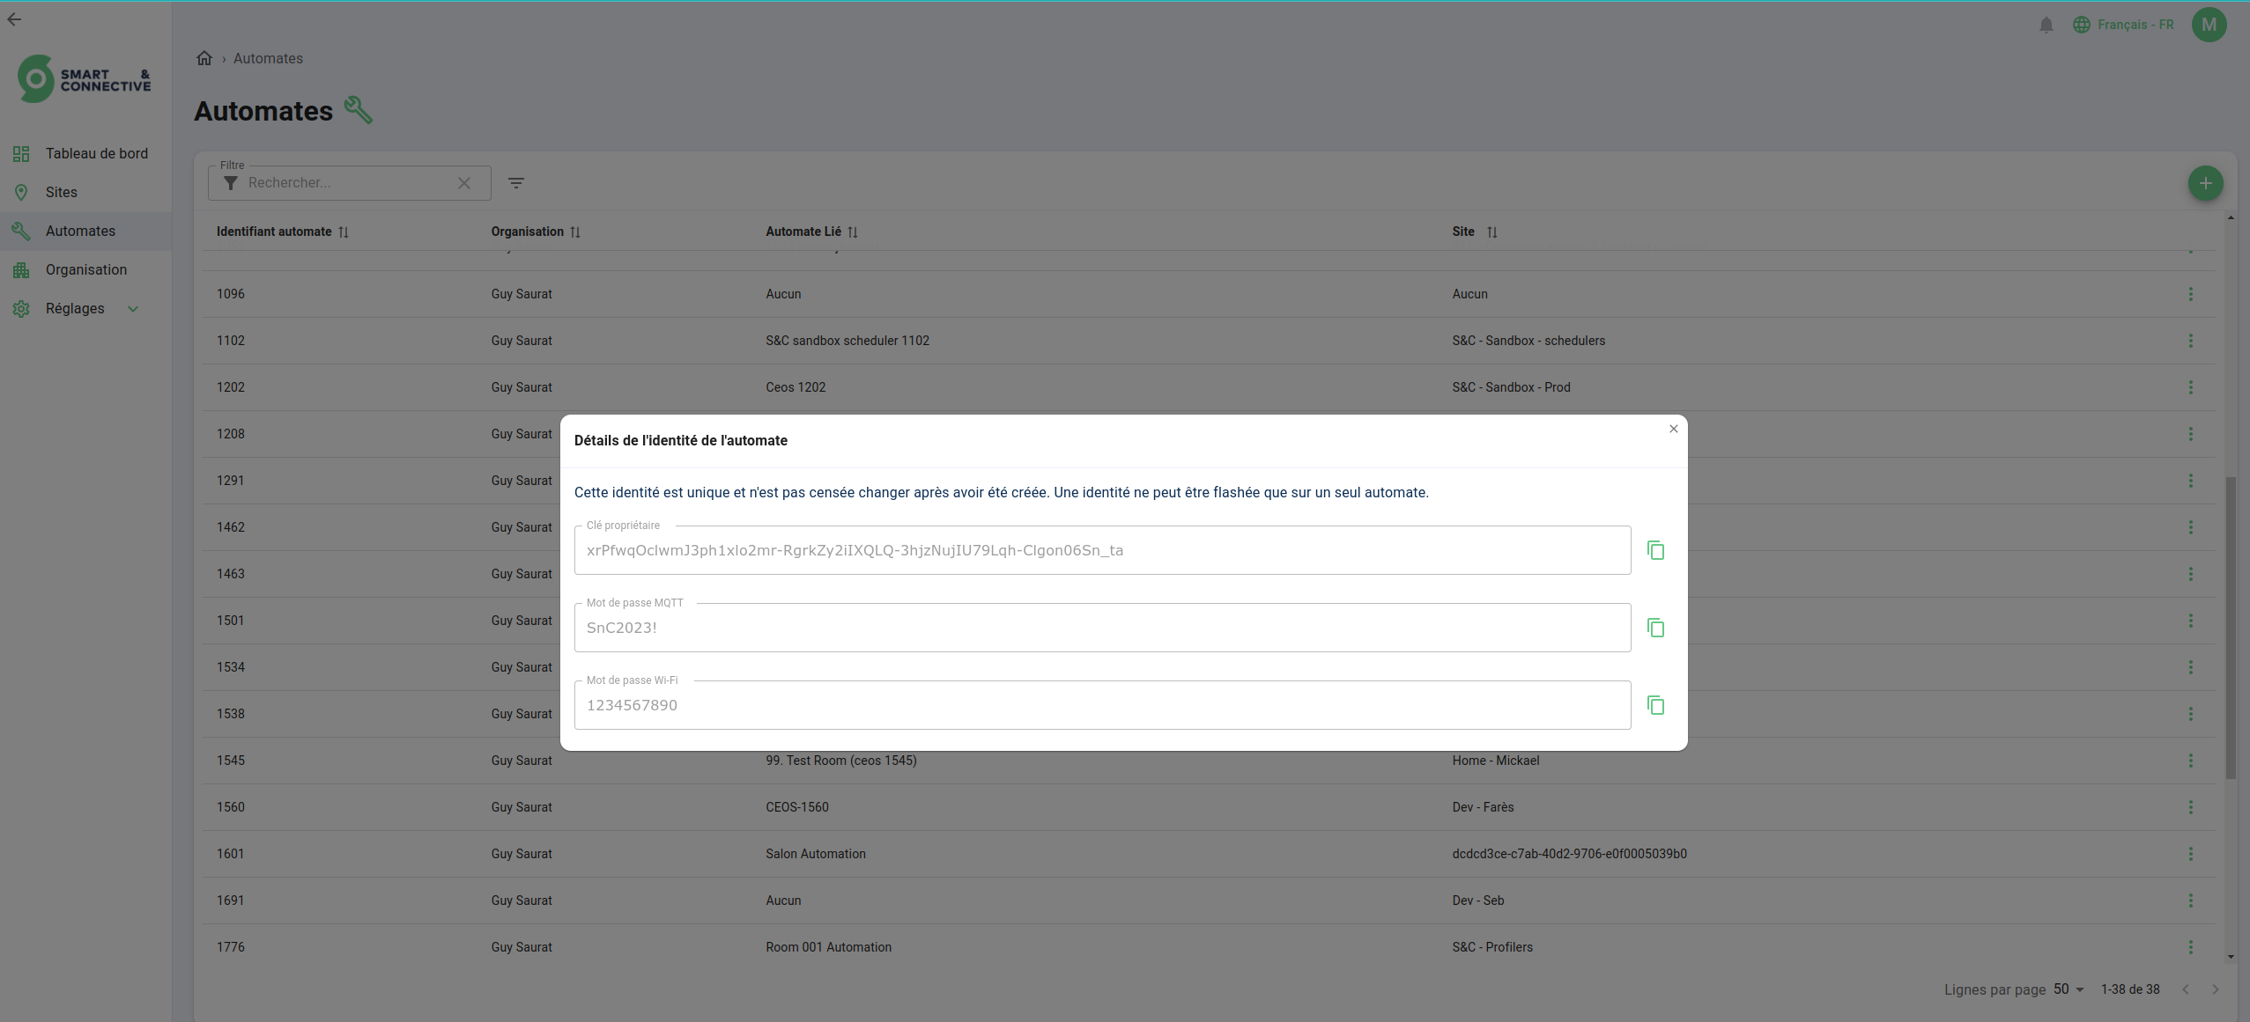The width and height of the screenshot is (2250, 1022).
Task: Copy the Clé propriétaire value
Action: pyautogui.click(x=1655, y=550)
